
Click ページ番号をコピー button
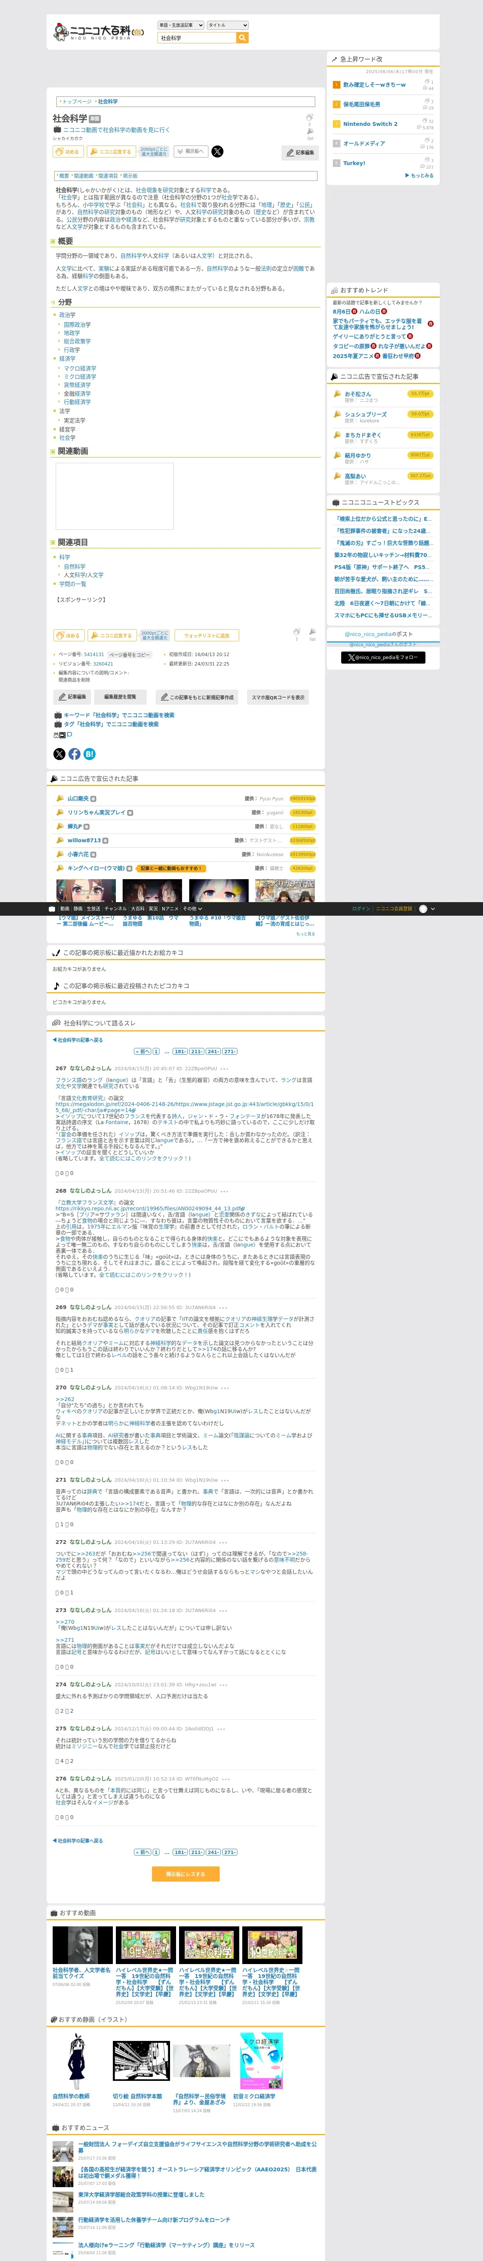pyautogui.click(x=130, y=655)
